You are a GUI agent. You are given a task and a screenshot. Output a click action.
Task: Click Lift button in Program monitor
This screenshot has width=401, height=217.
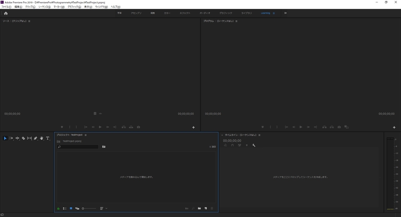click(x=324, y=127)
